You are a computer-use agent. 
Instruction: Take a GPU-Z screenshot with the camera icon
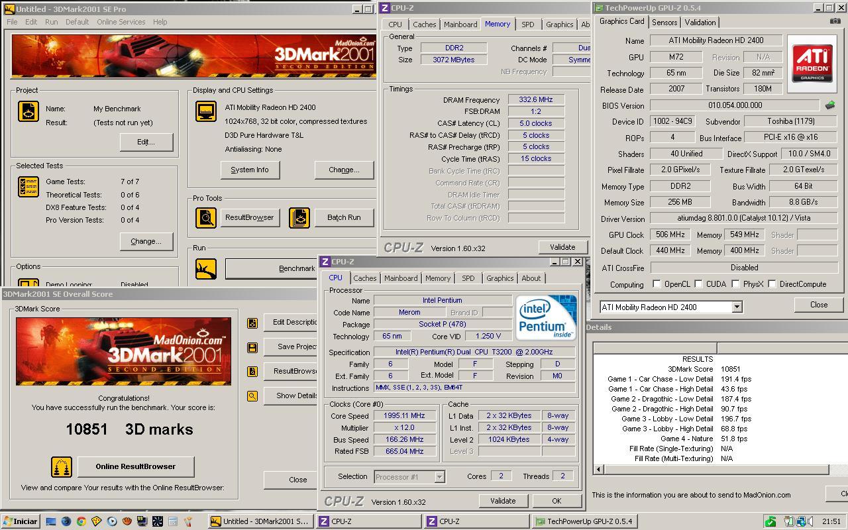click(835, 21)
